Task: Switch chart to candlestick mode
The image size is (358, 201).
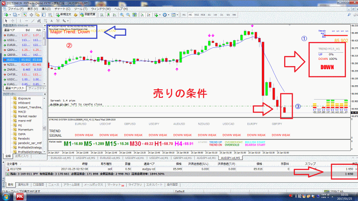Action: [x=108, y=15]
